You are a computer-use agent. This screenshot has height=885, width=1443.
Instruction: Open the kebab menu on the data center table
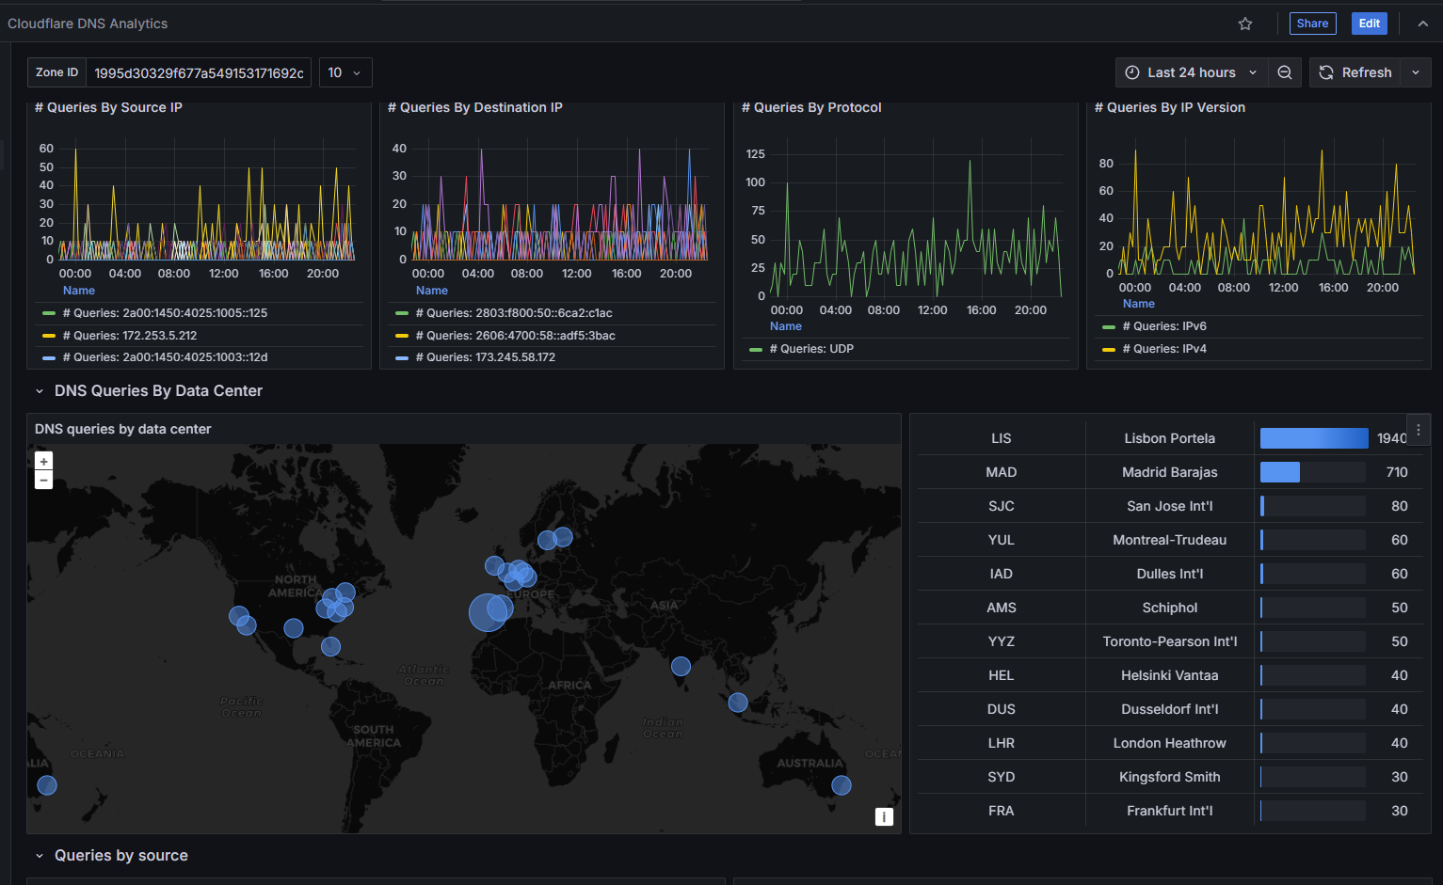[x=1419, y=429]
